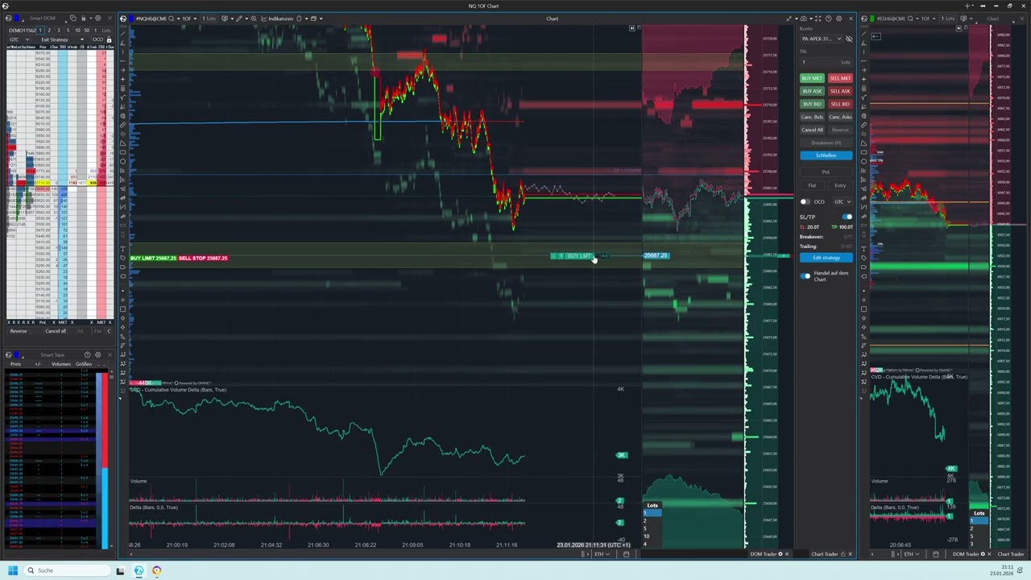Viewport: 1031px width, 580px height.
Task: Open the GTC dropdown in the order panel
Action: (843, 201)
